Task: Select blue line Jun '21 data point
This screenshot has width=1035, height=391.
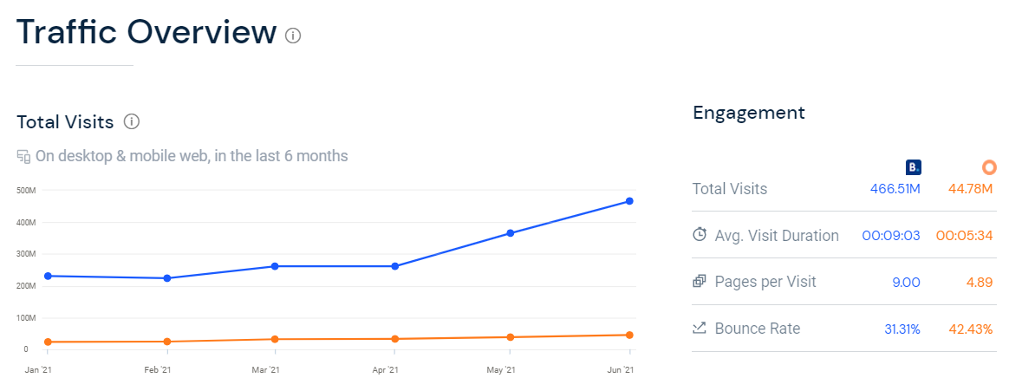Action: [x=629, y=201]
